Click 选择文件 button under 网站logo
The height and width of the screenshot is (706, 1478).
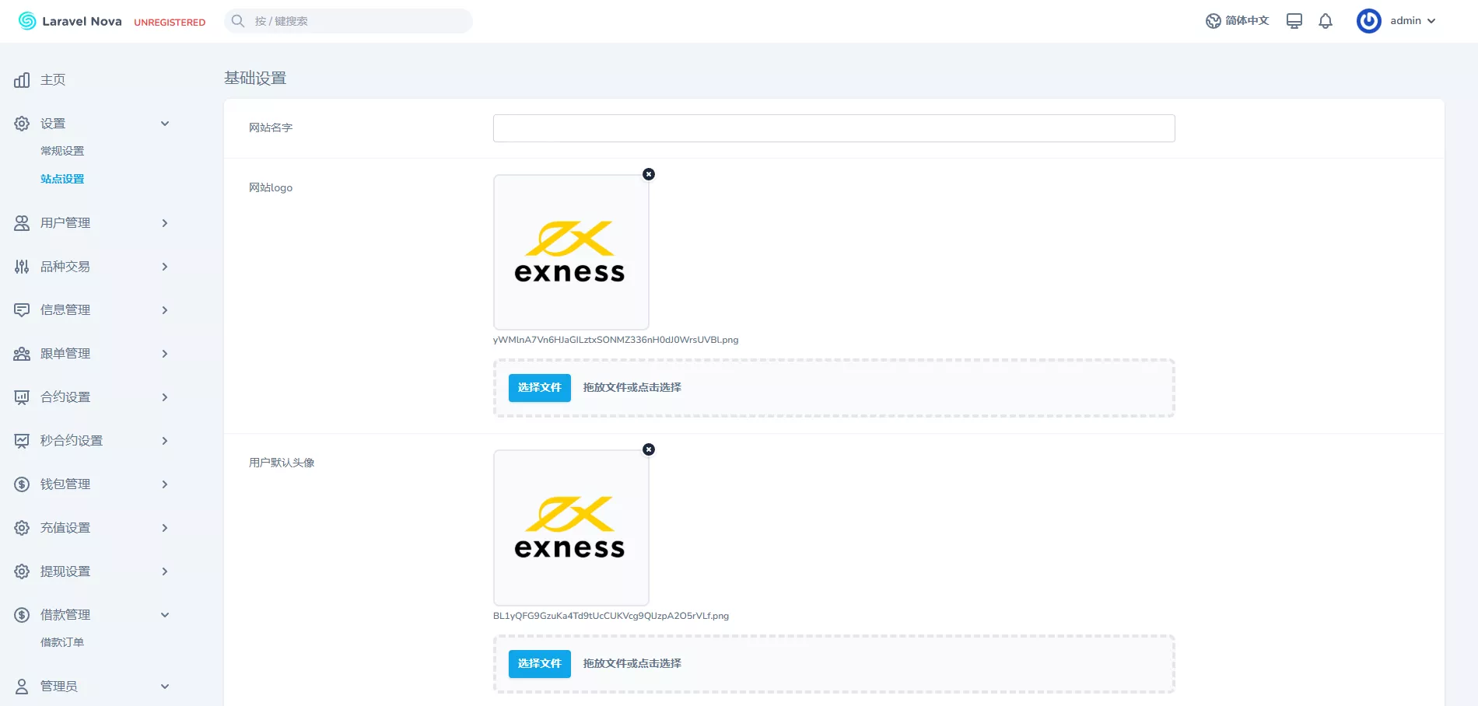click(539, 387)
